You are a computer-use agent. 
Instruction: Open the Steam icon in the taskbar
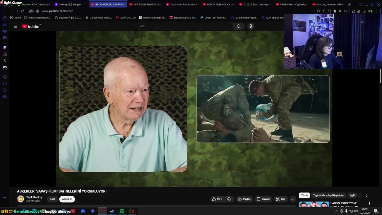coord(112,211)
